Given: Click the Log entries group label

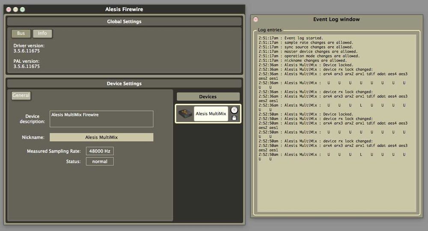Looking at the screenshot, I should (x=270, y=30).
